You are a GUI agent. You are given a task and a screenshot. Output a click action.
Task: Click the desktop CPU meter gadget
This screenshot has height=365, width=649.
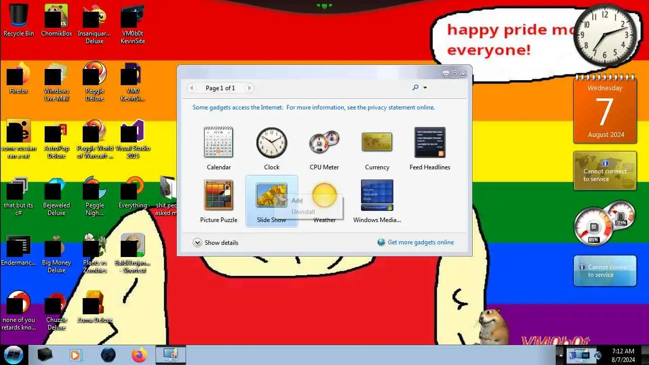click(604, 223)
